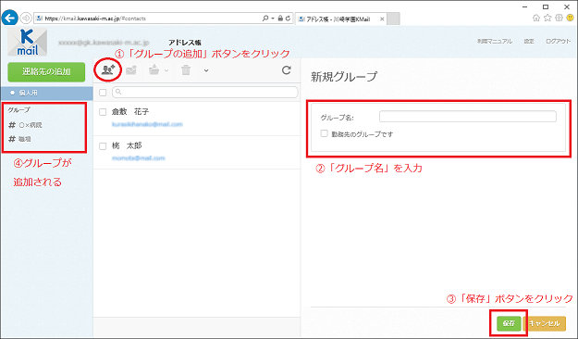Close the アドレス帳 browser tab
578x339 pixels.
pyautogui.click(x=382, y=19)
